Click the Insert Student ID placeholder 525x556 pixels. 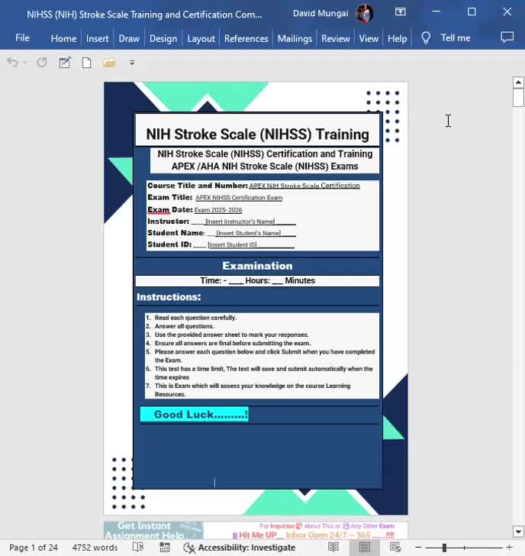click(232, 244)
